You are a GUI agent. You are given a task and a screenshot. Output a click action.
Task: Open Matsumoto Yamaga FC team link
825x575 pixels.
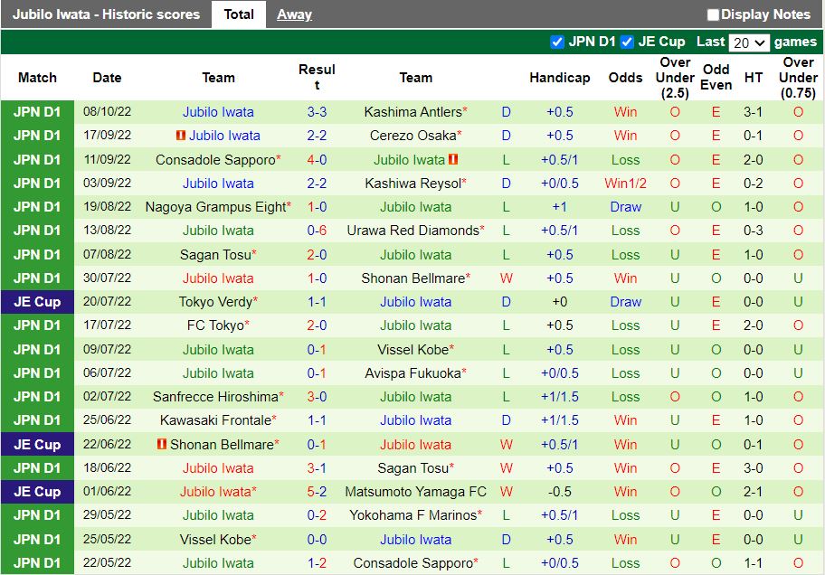[415, 492]
